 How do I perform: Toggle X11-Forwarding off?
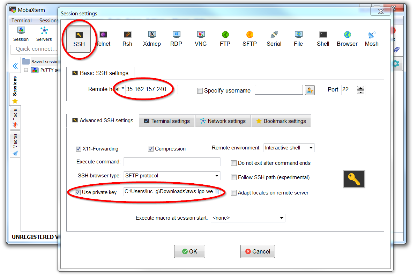(x=79, y=149)
